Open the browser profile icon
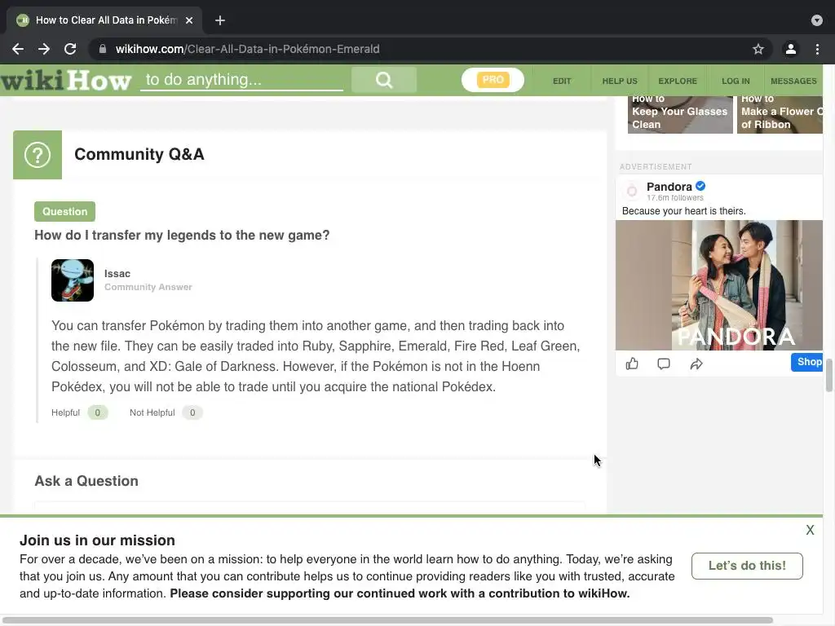This screenshot has width=835, height=626. pos(791,49)
